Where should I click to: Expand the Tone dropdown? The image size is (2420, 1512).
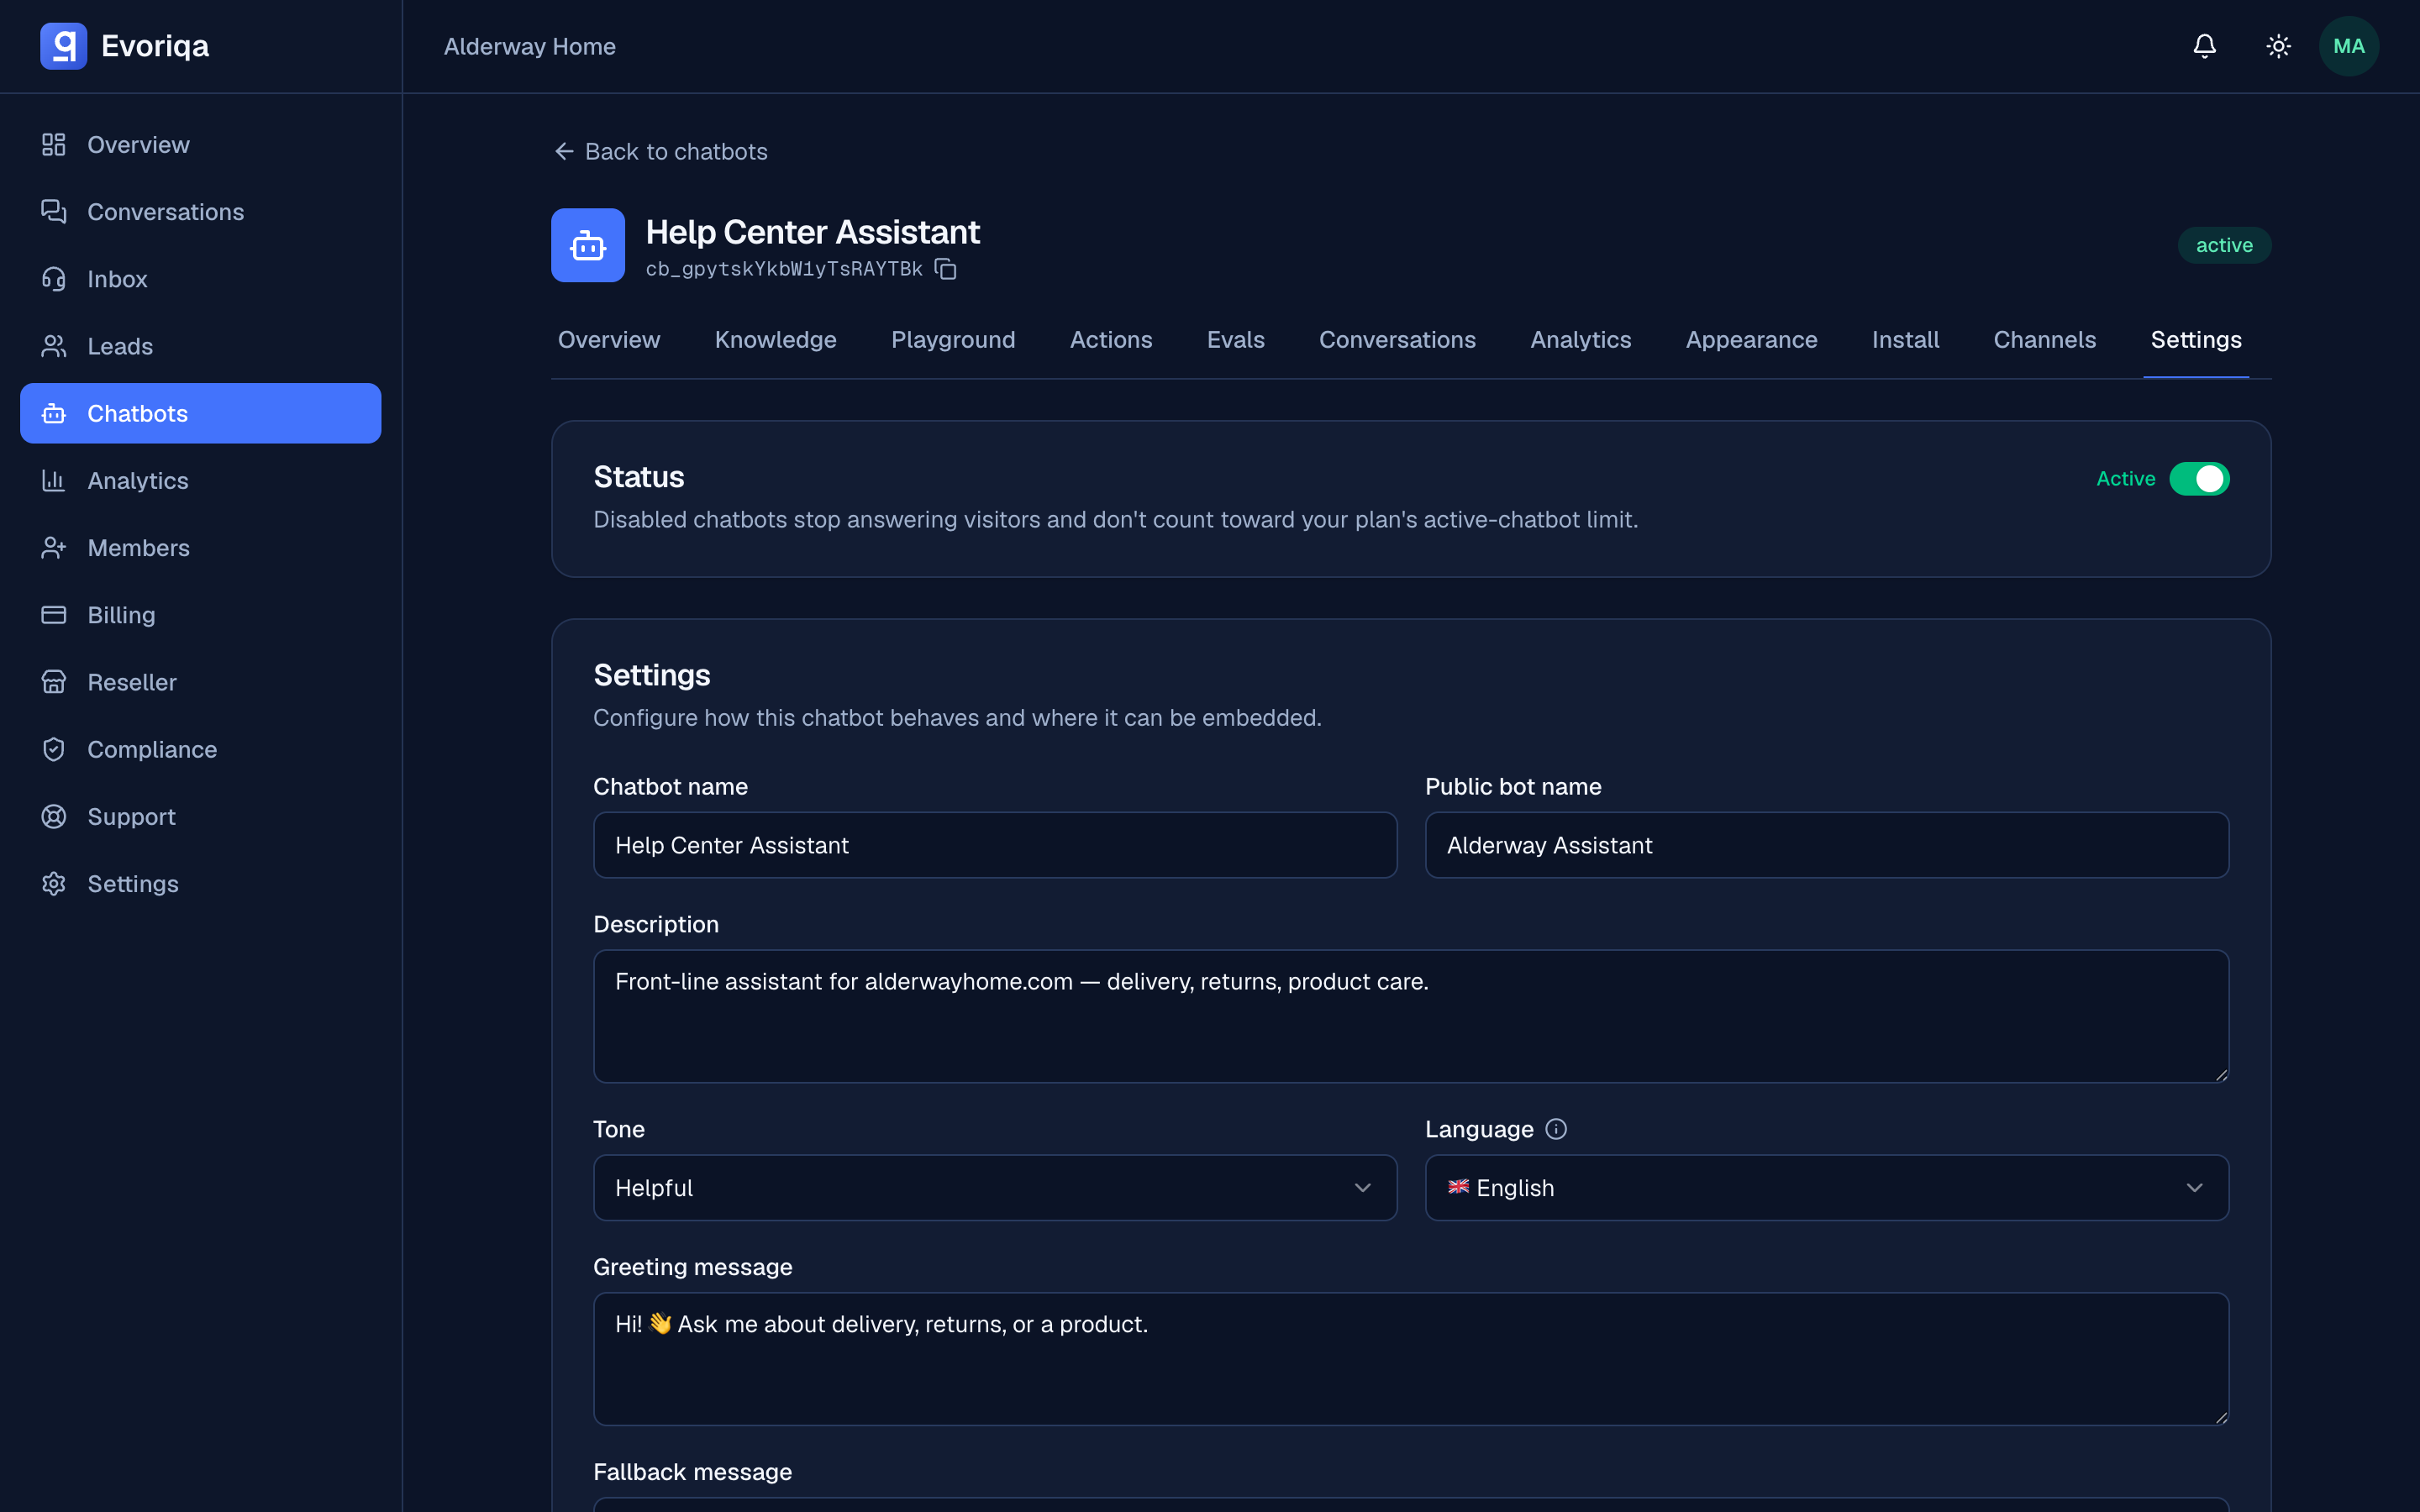click(995, 1187)
